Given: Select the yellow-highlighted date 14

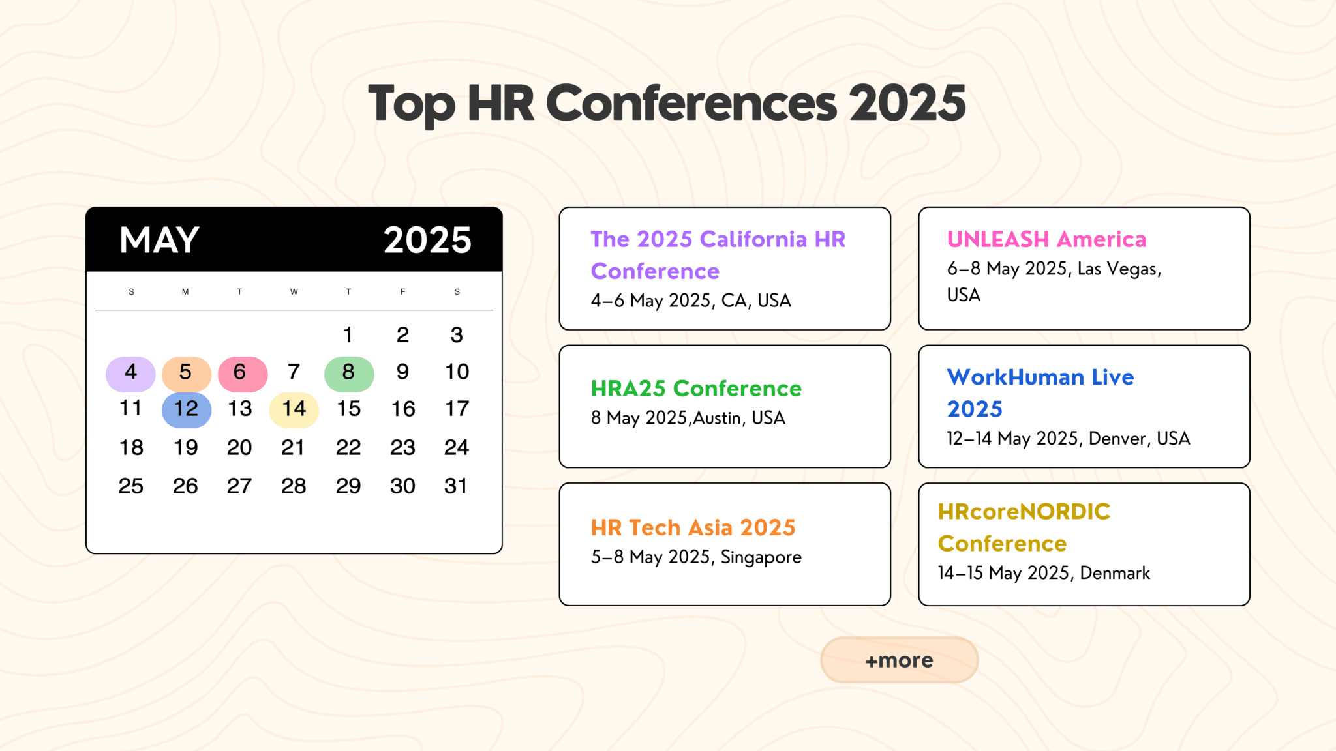Looking at the screenshot, I should (x=294, y=409).
